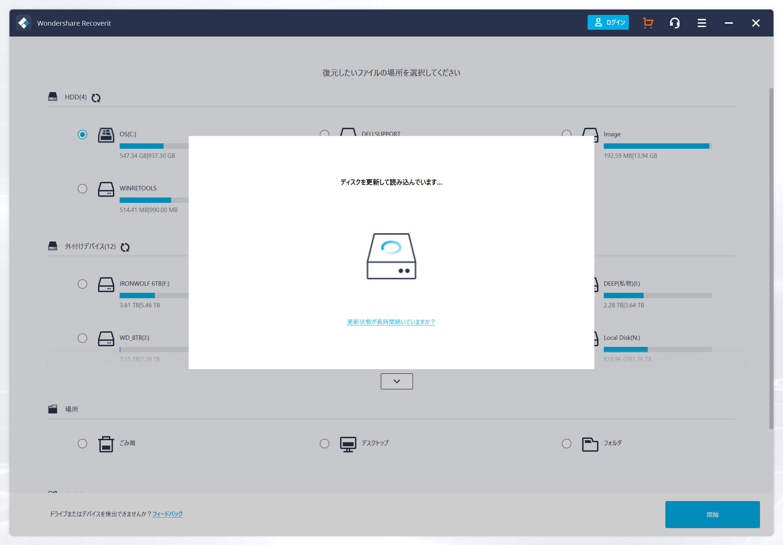Click the ログイン login button
This screenshot has width=783, height=545.
(x=608, y=23)
